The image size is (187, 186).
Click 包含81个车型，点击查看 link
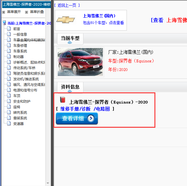point(103,23)
